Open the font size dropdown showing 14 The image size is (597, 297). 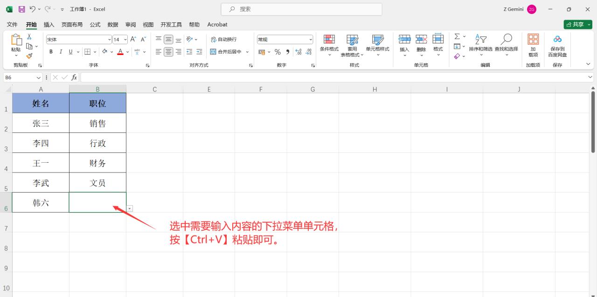click(125, 40)
